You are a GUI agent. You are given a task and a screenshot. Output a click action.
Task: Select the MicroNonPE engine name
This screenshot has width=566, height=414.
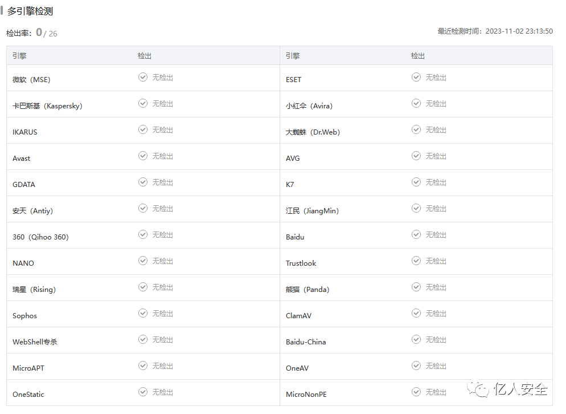(x=306, y=394)
